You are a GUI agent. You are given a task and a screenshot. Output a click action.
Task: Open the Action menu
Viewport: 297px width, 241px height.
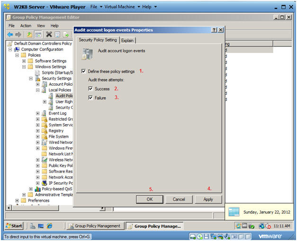coord(26,26)
